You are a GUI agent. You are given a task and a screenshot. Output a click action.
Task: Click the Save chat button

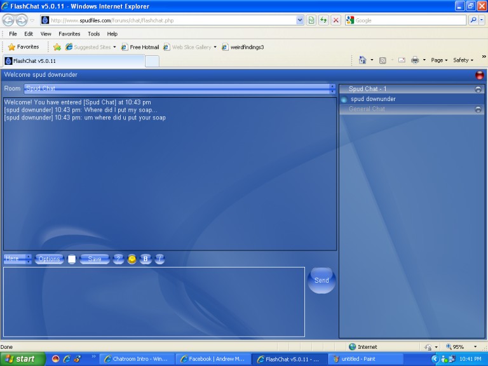pyautogui.click(x=94, y=259)
